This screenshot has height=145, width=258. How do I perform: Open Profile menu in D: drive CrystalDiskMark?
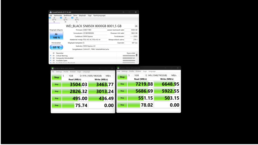point(66,72)
